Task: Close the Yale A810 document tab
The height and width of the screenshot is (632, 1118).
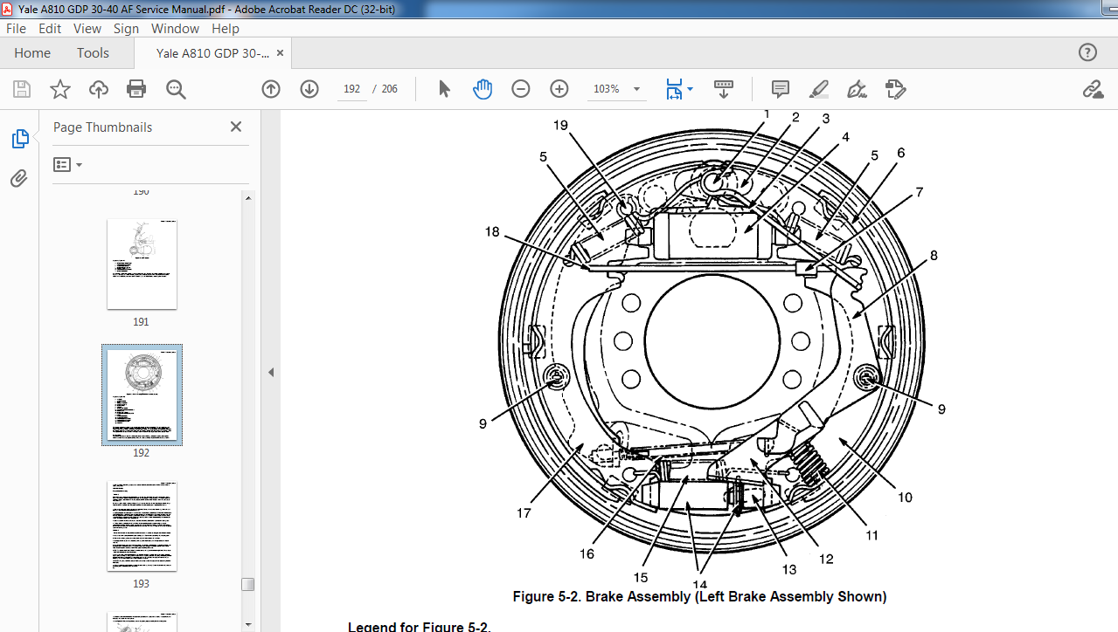Action: tap(280, 52)
